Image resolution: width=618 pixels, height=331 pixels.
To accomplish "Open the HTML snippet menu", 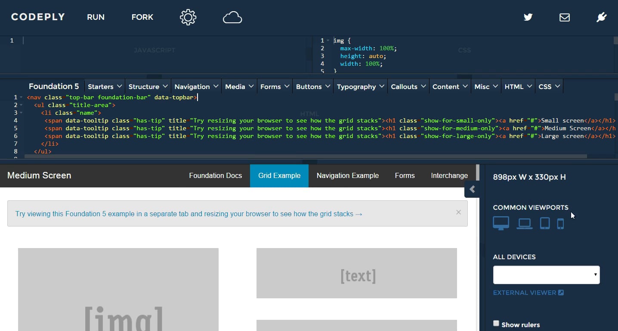I will coord(518,86).
